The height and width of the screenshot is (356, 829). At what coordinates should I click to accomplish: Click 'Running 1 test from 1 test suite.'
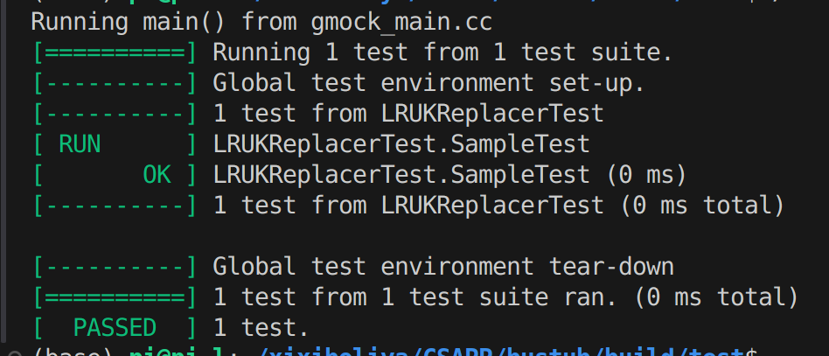[443, 52]
